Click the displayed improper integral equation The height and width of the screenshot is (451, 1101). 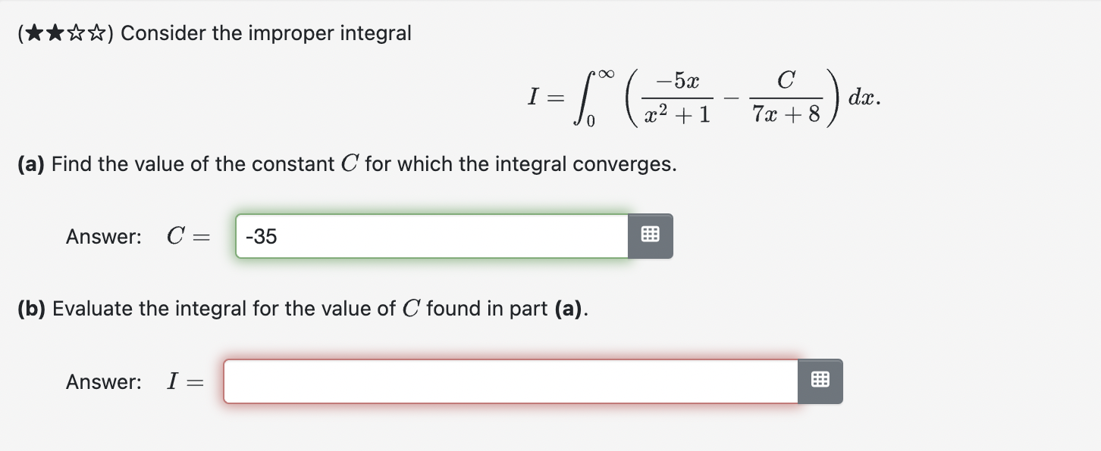[x=704, y=98]
